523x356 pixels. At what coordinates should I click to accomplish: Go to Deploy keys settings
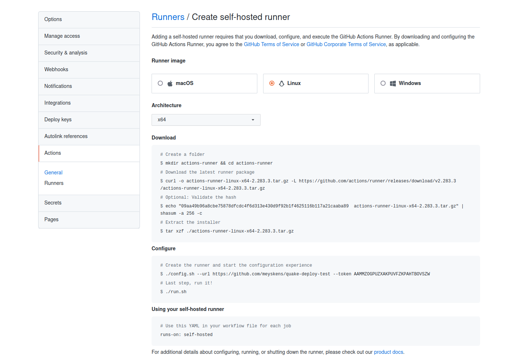tap(89, 120)
